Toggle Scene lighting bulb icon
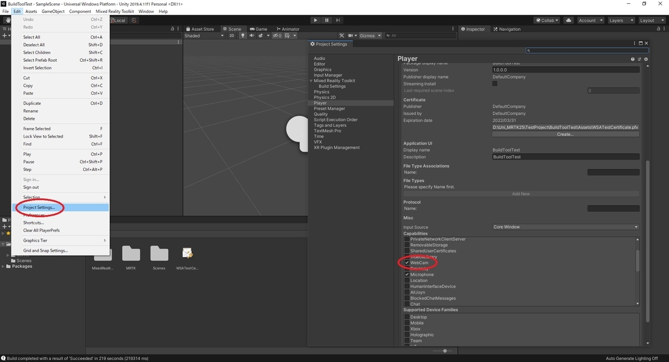This screenshot has height=362, width=669. pos(243,36)
